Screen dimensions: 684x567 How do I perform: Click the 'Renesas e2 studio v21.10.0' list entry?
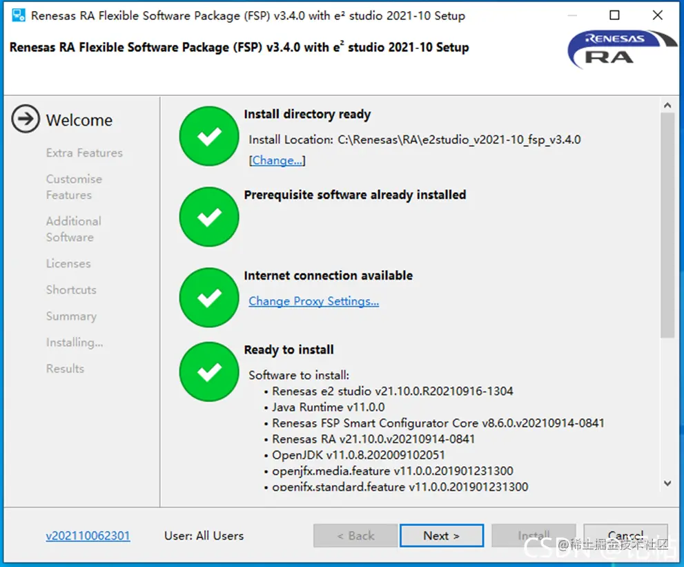392,391
